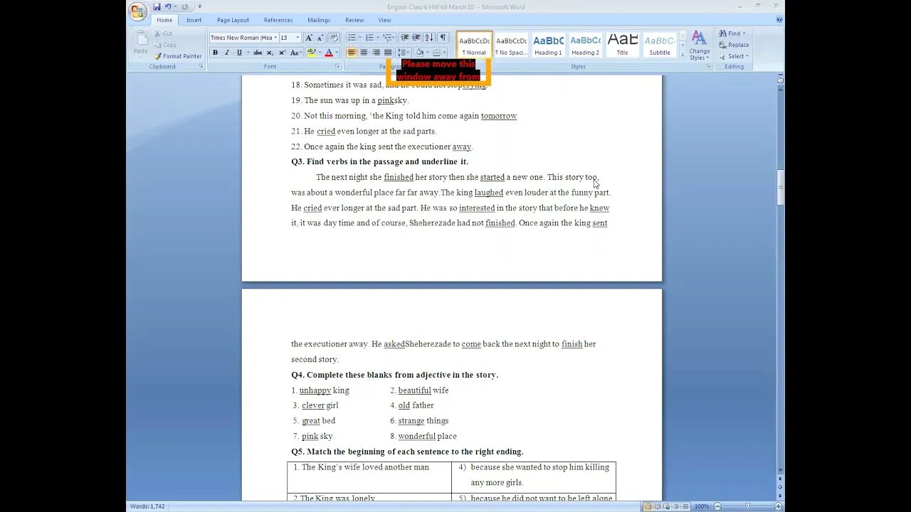Switch to Print Layout view
Screen dimensions: 911x512
(x=648, y=506)
